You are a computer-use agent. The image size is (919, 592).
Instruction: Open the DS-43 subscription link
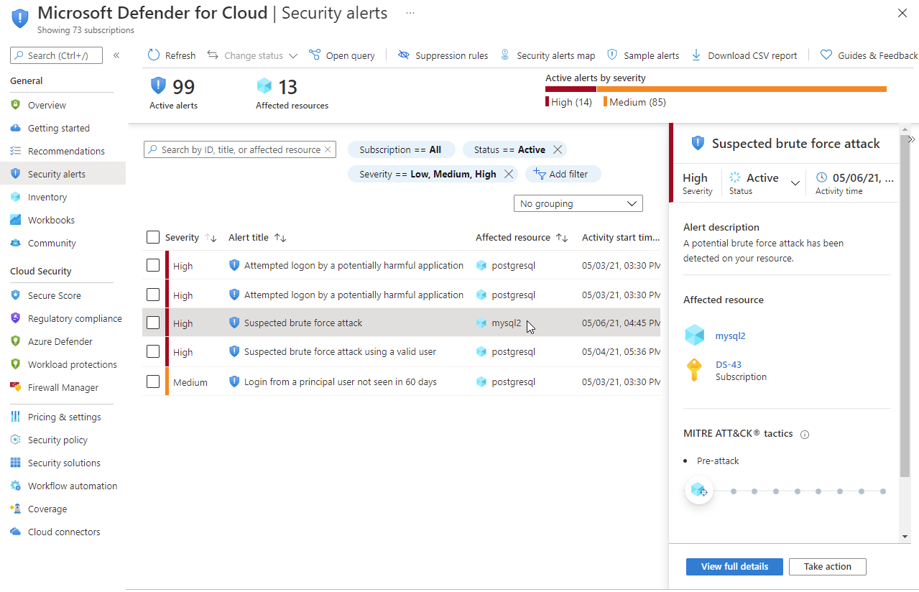pyautogui.click(x=729, y=364)
